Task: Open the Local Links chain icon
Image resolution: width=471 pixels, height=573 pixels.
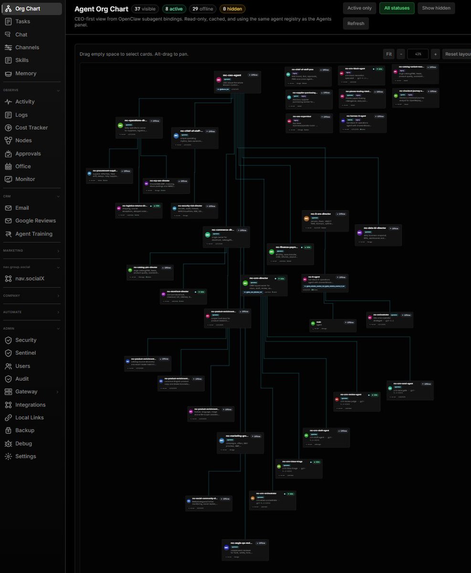Action: [8, 417]
